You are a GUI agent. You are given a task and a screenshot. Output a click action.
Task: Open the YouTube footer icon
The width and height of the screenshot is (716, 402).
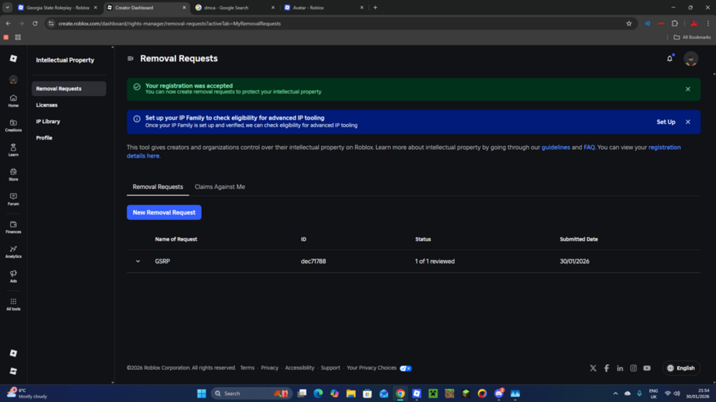tap(647, 368)
